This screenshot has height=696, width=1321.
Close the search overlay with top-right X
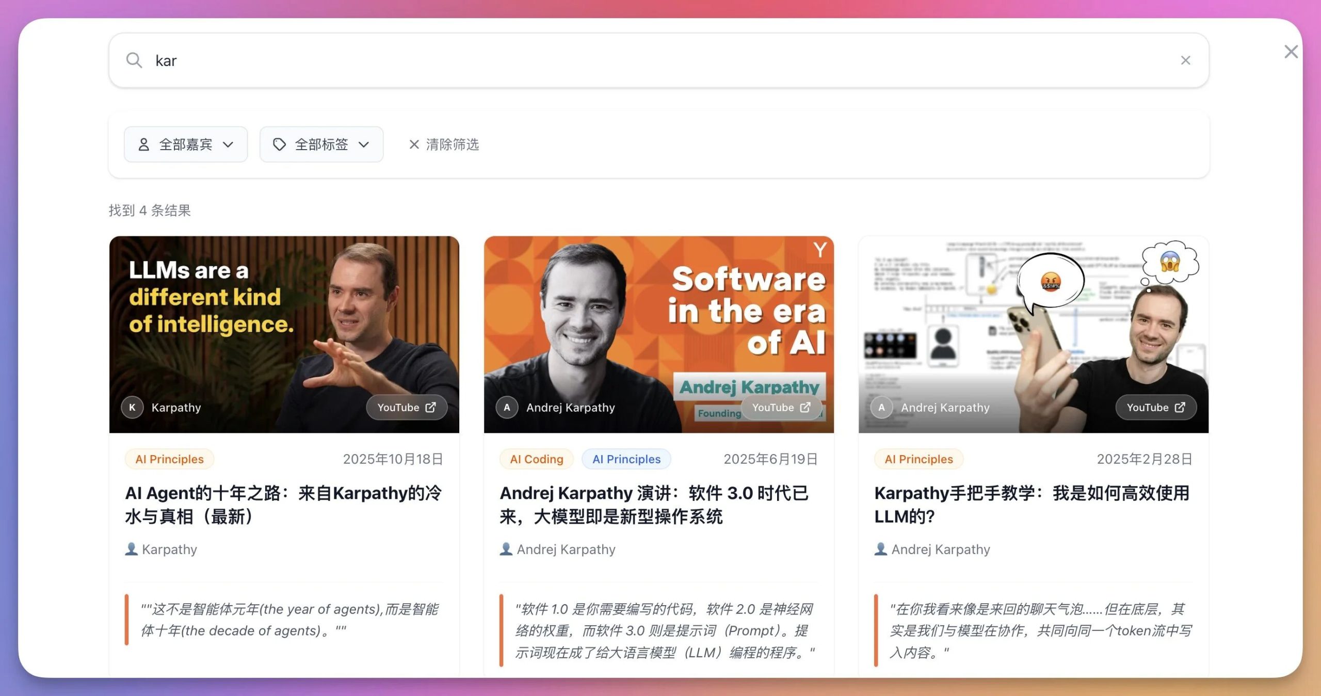[x=1291, y=52]
